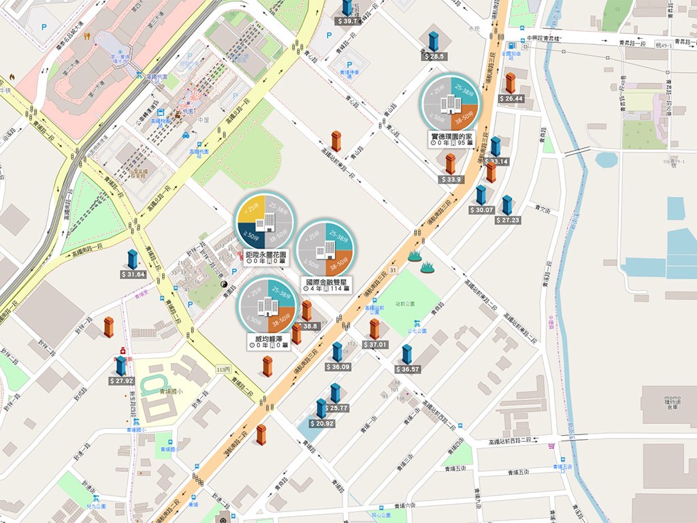Click the 鉅陞永麗花園 project label

pos(266,257)
